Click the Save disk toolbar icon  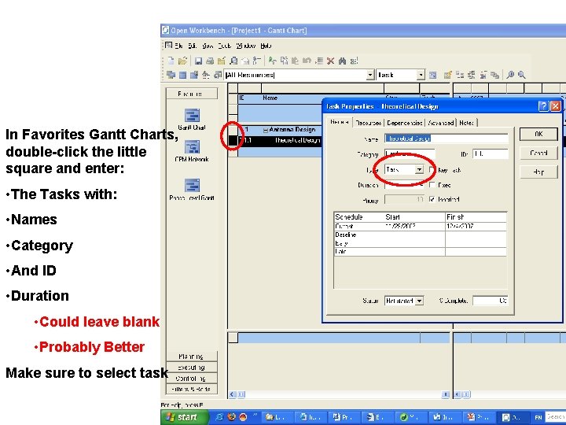[x=198, y=61]
